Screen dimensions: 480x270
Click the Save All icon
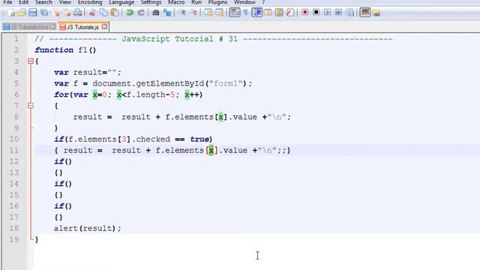(44, 13)
